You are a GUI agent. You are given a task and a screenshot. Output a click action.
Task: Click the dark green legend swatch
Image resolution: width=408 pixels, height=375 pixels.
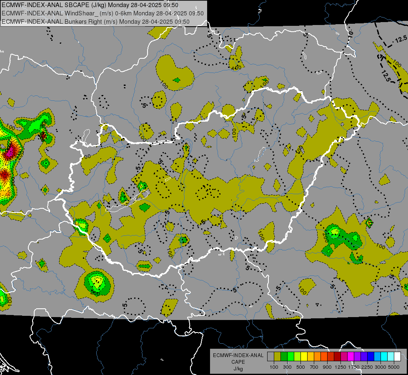[x=284, y=356]
